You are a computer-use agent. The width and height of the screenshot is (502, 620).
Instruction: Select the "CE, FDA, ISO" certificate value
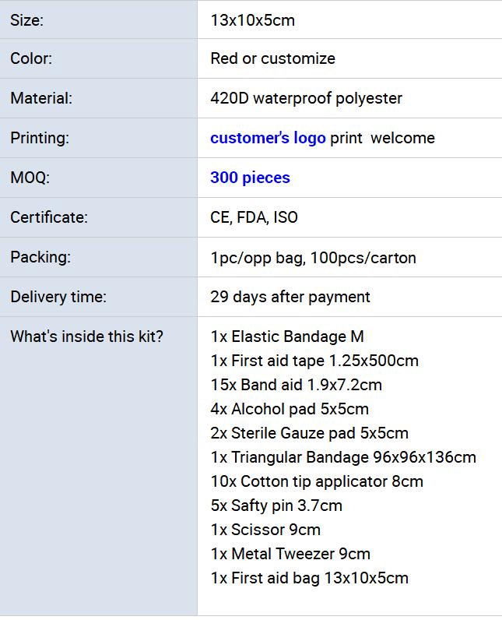coord(254,217)
